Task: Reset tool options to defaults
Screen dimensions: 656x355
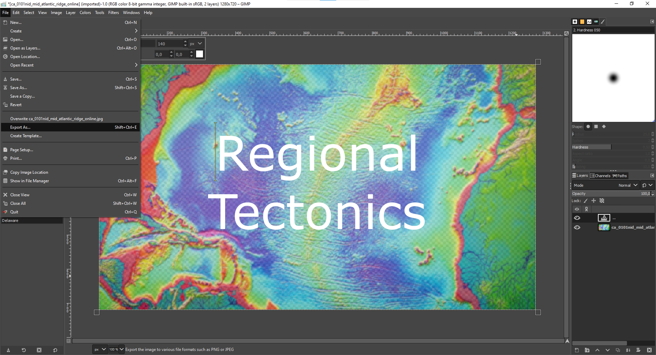Action: coord(55,350)
